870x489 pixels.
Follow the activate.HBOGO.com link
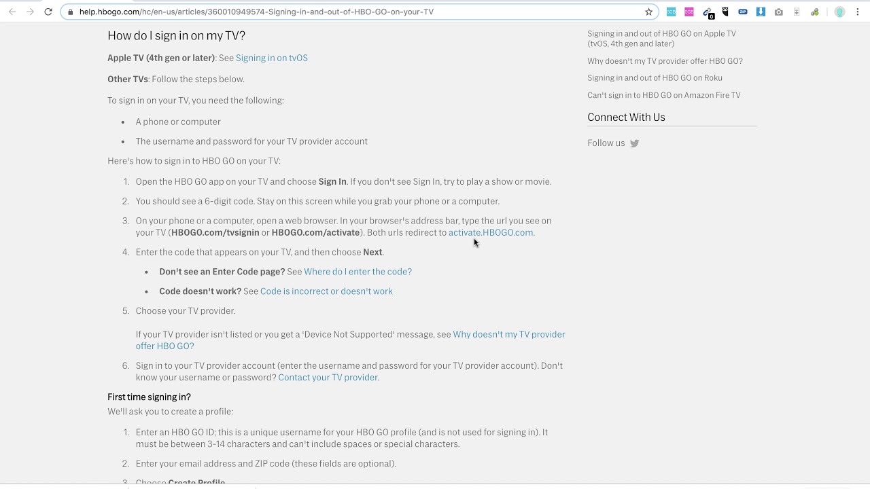coord(490,232)
